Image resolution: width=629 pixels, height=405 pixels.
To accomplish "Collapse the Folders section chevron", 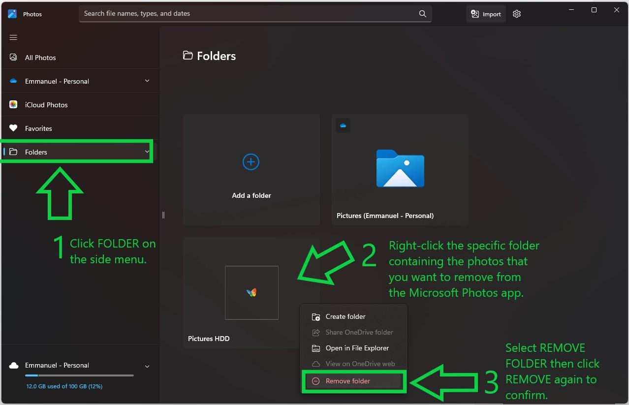I will point(147,152).
